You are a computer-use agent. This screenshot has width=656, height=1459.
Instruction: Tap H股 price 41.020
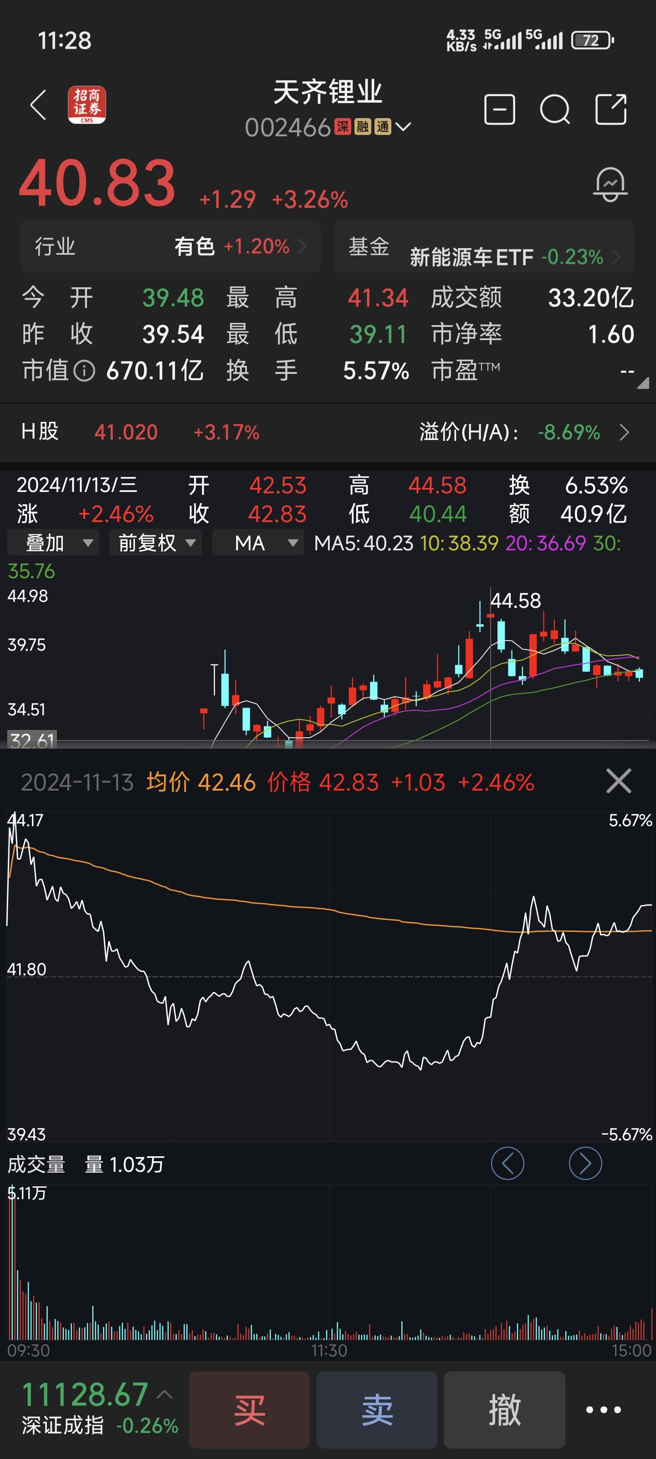[x=126, y=432]
